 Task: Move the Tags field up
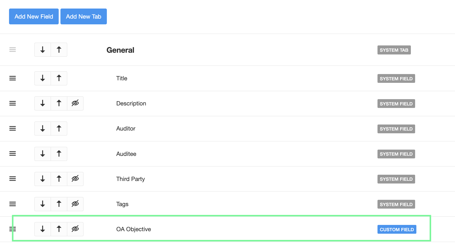(x=59, y=204)
